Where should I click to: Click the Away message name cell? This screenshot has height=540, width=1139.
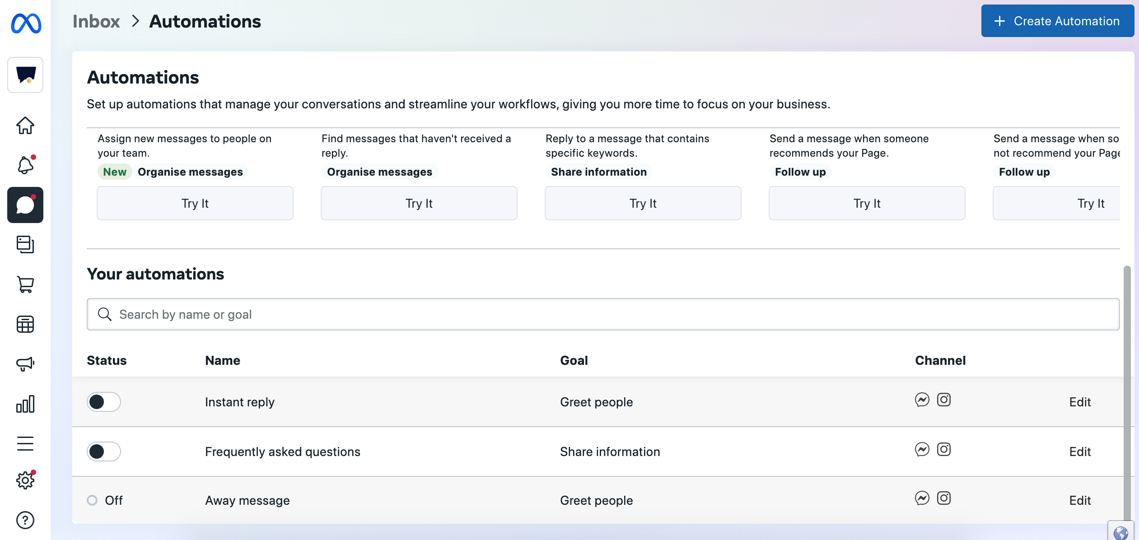(x=247, y=500)
